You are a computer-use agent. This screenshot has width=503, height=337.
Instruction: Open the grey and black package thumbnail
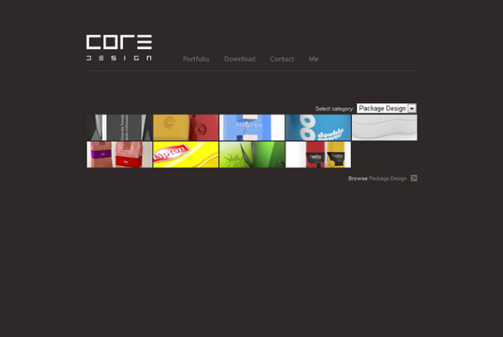coord(120,128)
